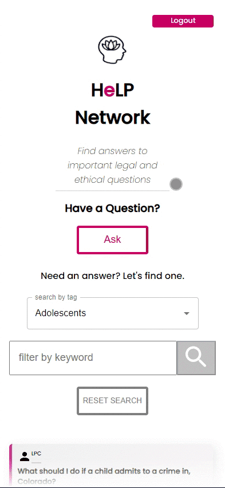Expand the tag list with the arrow

point(187,313)
